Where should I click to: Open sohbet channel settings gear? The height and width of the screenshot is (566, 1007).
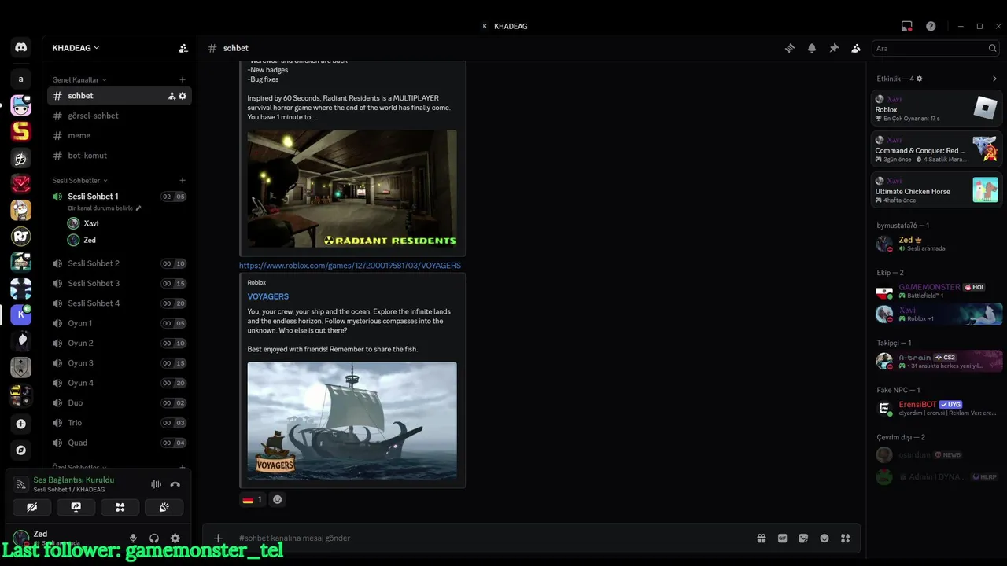click(x=183, y=96)
